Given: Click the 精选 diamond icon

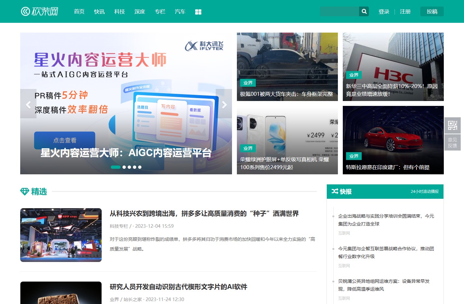Looking at the screenshot, I should pyautogui.click(x=25, y=192).
